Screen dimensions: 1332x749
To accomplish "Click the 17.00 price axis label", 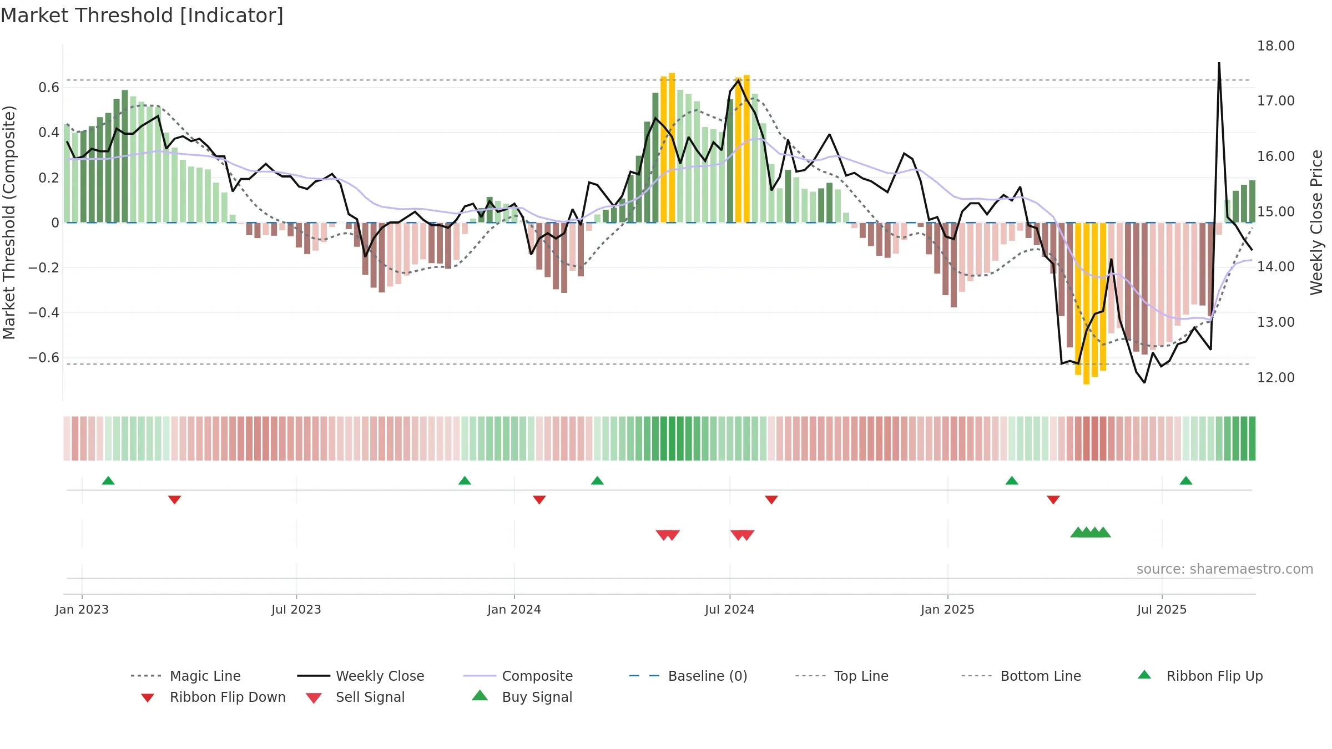I will (x=1276, y=101).
